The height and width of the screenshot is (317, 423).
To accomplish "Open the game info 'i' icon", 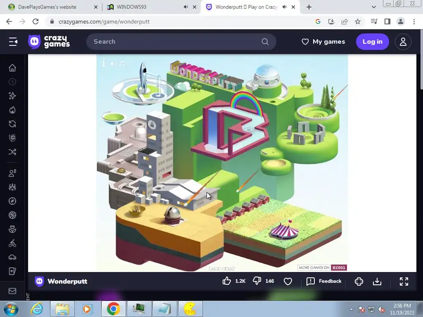I will click(104, 63).
